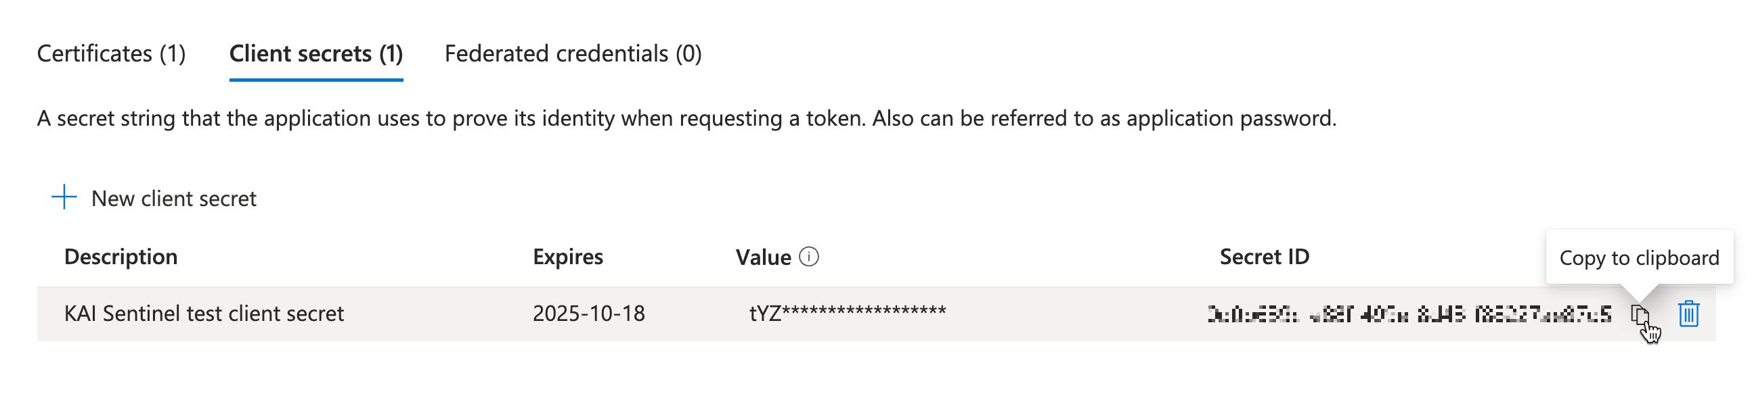1752x400 pixels.
Task: Click the blue underline beneath Client secrets
Action: 315,80
